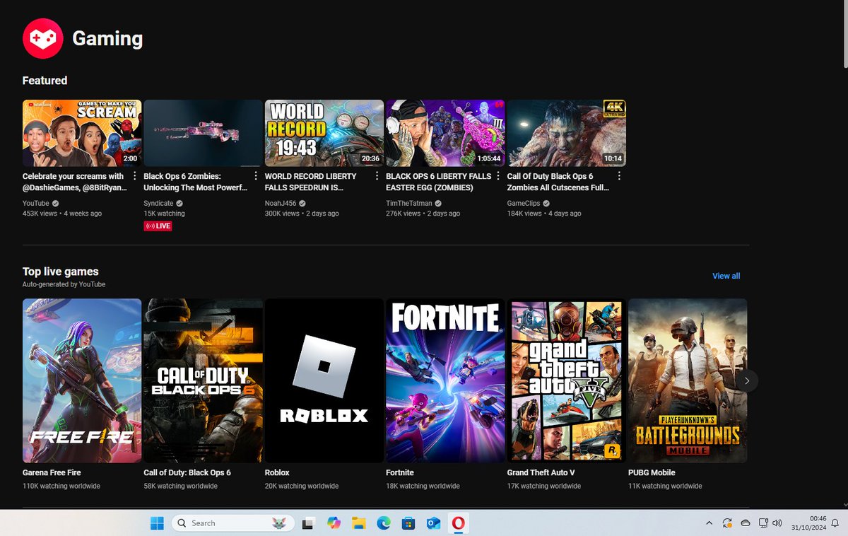Click the taskbar Search box

pos(234,523)
